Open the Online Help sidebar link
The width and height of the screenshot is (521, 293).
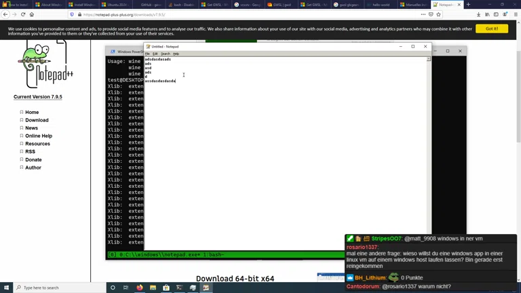(x=39, y=136)
